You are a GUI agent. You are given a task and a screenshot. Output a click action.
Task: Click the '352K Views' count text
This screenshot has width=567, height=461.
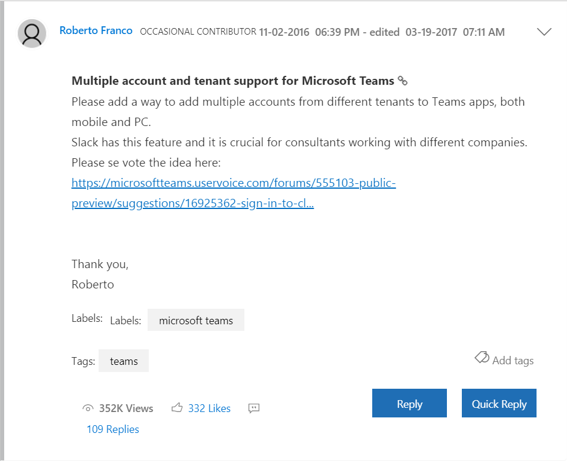(x=126, y=408)
